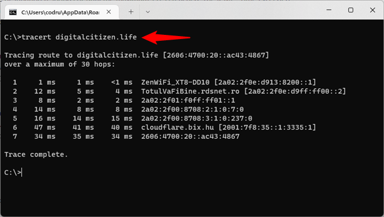
Task: Click the 'tracert digitalcitizen.life' command text
Action: click(x=79, y=37)
